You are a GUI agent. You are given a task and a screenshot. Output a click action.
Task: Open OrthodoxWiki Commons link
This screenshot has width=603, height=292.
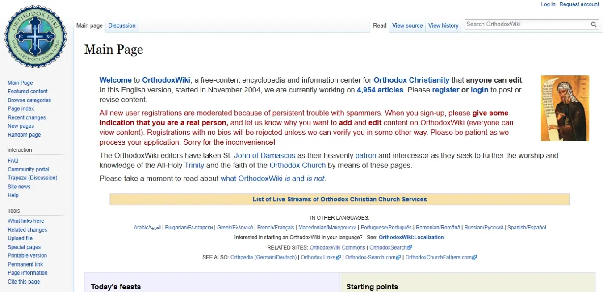(x=337, y=247)
